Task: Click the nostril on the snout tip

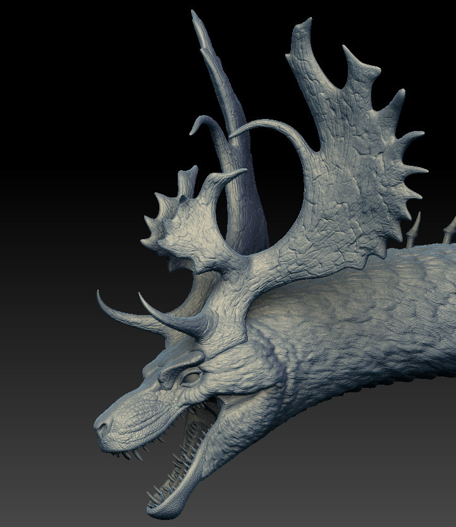Action: pyautogui.click(x=101, y=426)
